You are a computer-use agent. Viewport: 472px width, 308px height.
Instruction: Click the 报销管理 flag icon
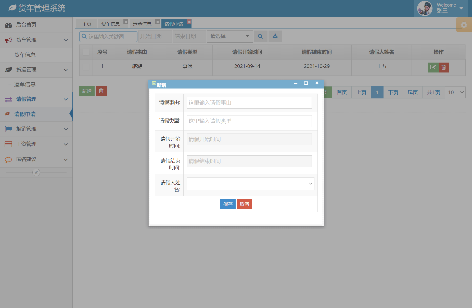8,129
